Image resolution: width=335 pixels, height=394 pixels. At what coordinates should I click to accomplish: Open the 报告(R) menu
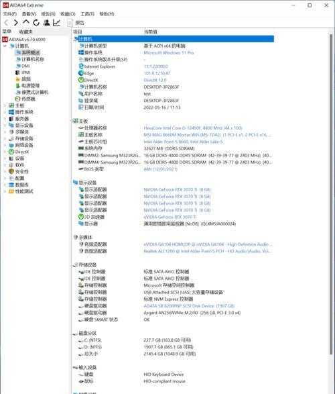pyautogui.click(x=48, y=14)
